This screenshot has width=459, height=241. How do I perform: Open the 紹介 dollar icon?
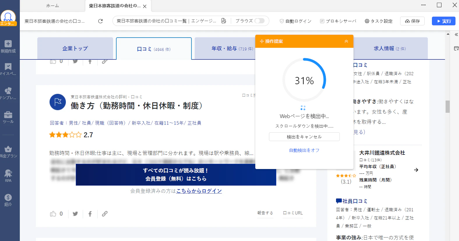(8, 200)
